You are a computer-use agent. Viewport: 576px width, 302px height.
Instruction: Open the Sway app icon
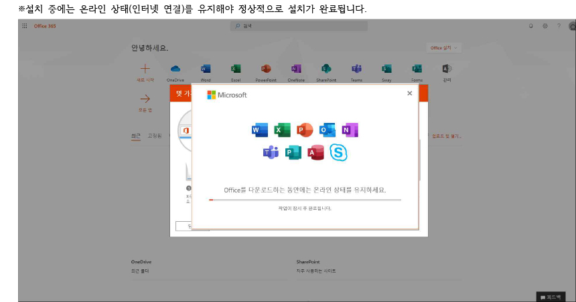pos(386,69)
